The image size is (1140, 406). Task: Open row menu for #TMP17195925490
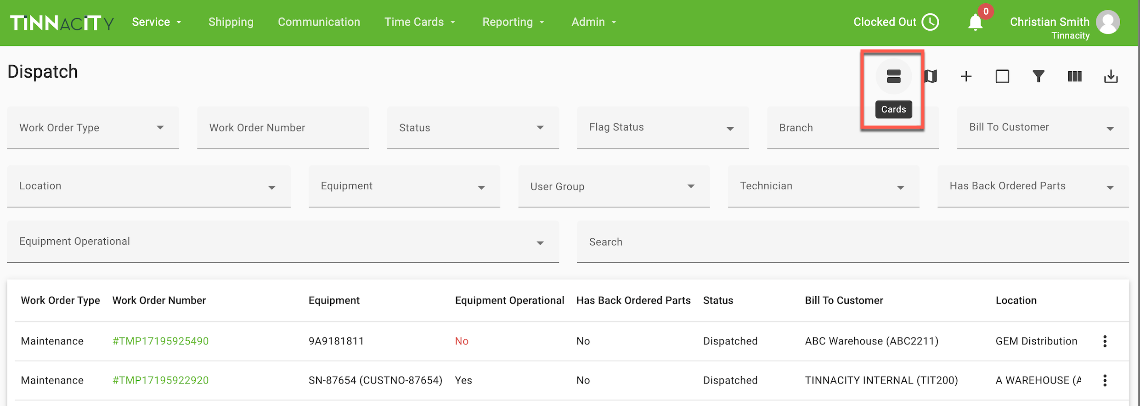[1105, 341]
